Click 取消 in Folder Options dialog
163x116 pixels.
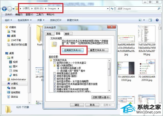point(92,105)
